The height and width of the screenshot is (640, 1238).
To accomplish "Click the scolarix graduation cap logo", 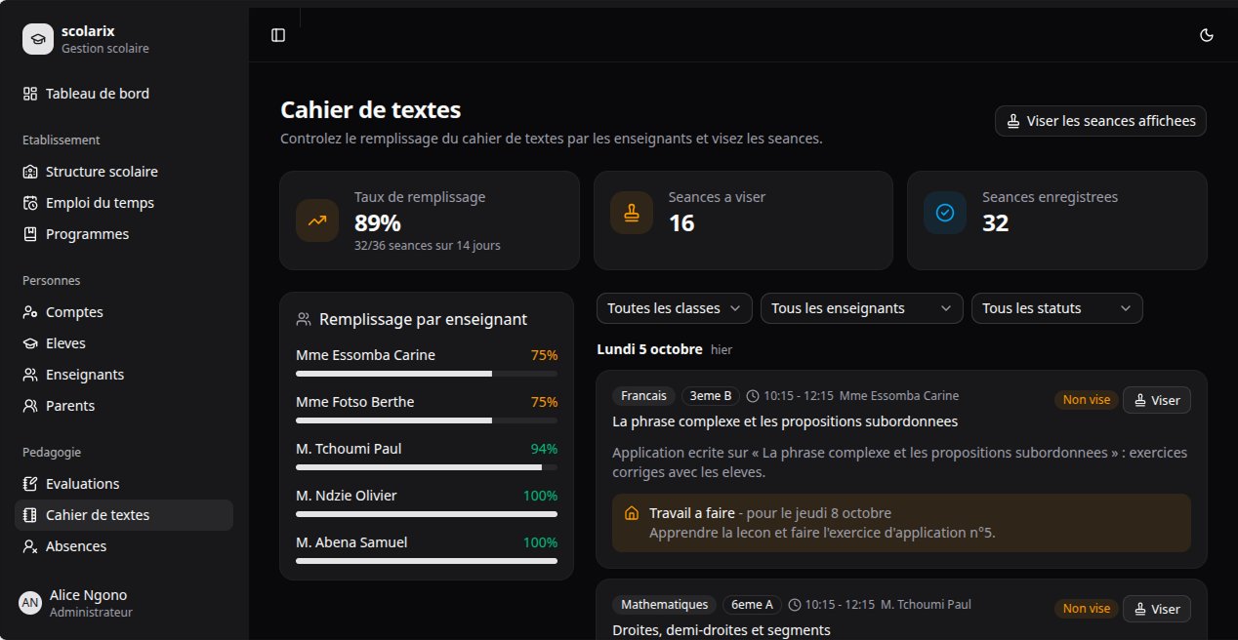I will click(x=38, y=39).
